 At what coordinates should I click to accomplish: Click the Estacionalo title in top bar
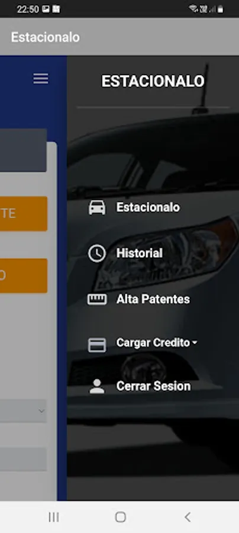pos(45,37)
